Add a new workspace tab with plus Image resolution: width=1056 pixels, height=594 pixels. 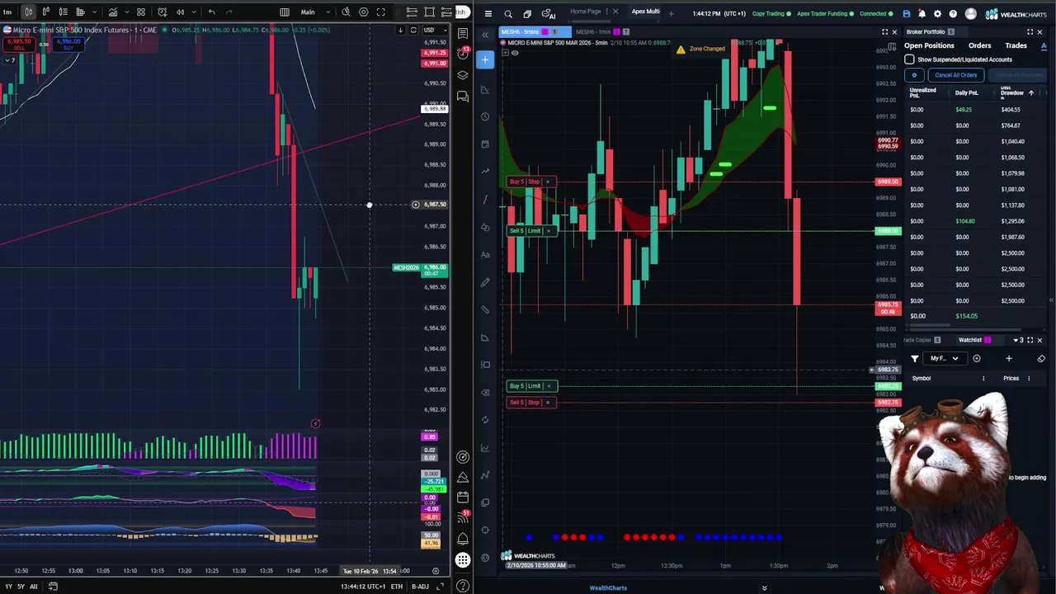point(671,13)
